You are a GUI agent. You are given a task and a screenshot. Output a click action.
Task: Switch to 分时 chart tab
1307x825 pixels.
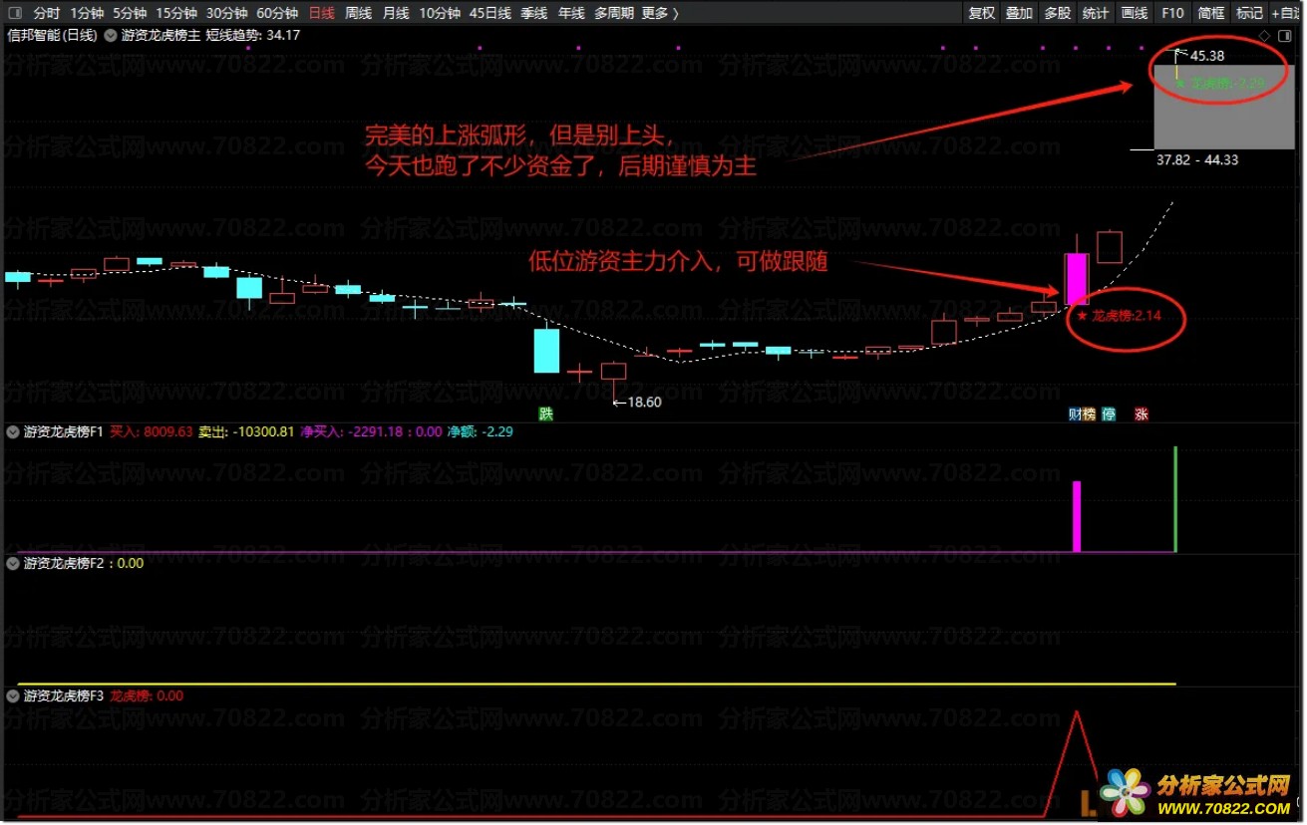pos(46,13)
